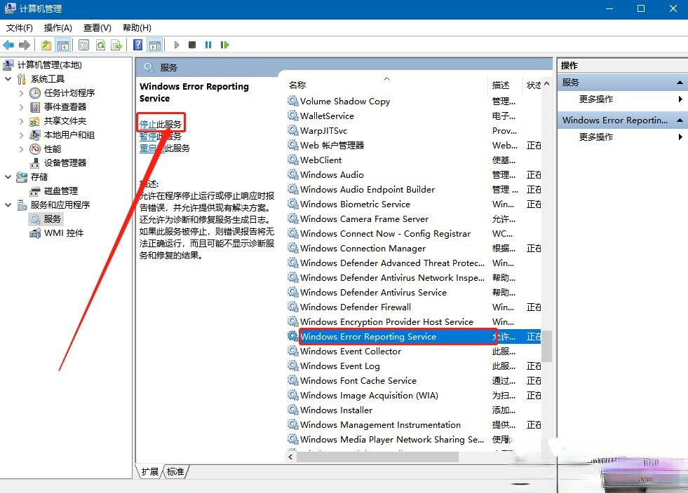688x493 pixels.
Task: Click the 停止 this service link
Action: tap(148, 125)
